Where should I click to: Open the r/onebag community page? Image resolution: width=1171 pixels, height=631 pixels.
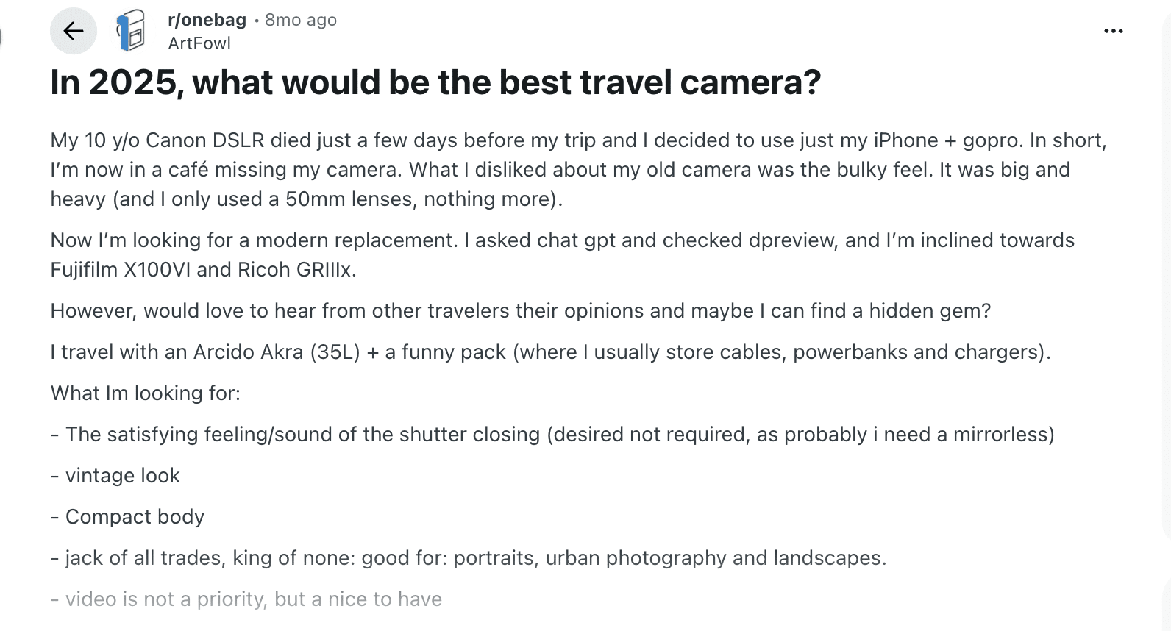click(x=206, y=20)
